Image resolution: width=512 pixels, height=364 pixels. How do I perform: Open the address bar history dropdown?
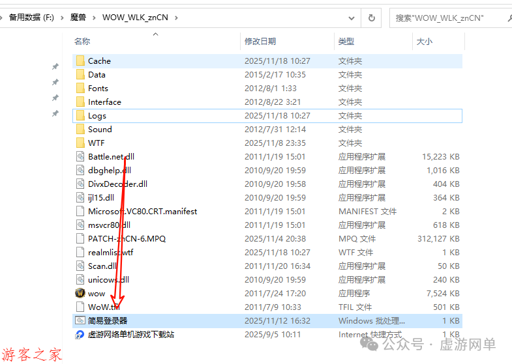click(352, 18)
